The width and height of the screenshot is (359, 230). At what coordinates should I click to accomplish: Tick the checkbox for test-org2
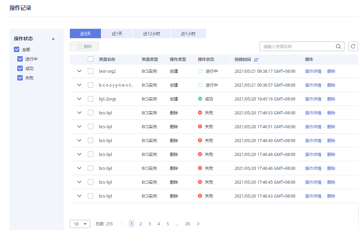click(91, 71)
